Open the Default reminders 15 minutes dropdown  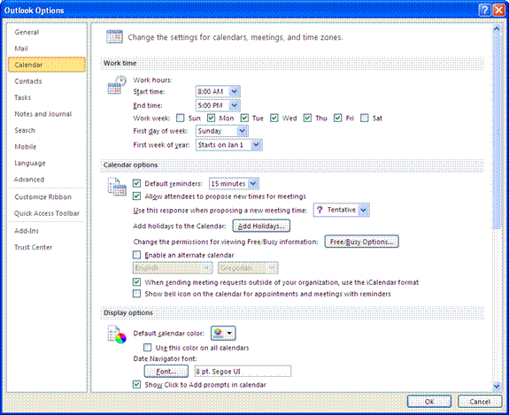pyautogui.click(x=234, y=184)
